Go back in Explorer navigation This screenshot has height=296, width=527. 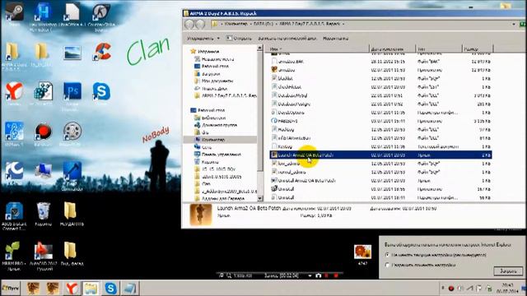coord(189,24)
